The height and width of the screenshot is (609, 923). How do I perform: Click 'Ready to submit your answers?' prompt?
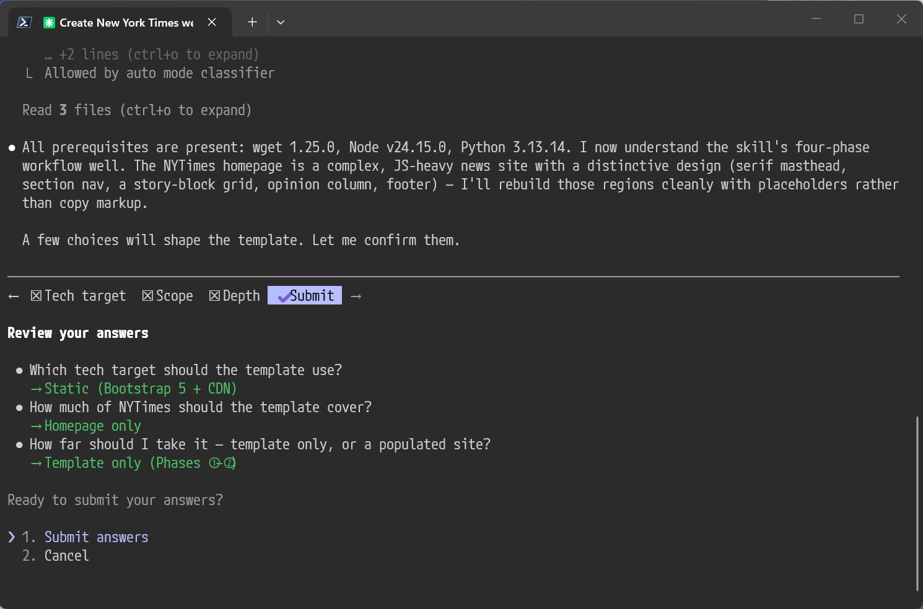point(115,500)
